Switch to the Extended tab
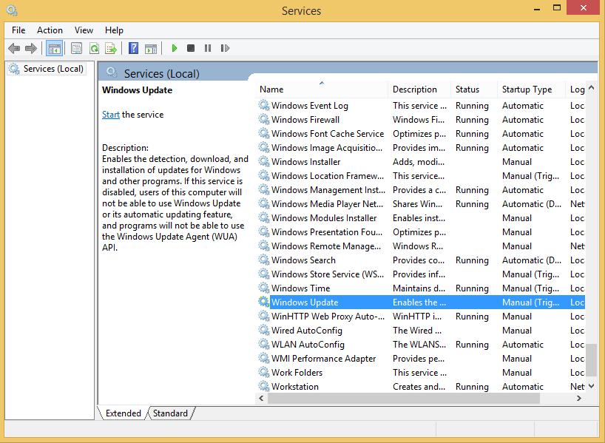605x443 pixels. coord(123,413)
